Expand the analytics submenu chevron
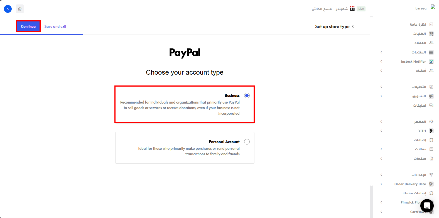 point(381,87)
